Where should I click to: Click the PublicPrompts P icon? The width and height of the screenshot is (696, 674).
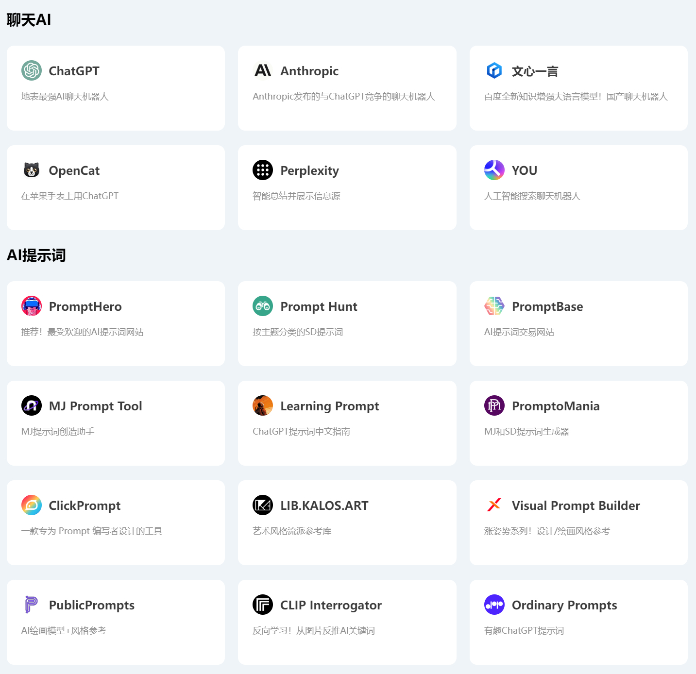32,605
